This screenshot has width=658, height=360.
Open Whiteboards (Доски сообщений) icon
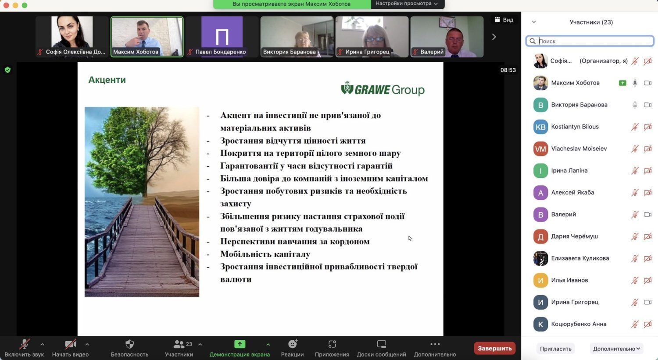click(x=381, y=344)
